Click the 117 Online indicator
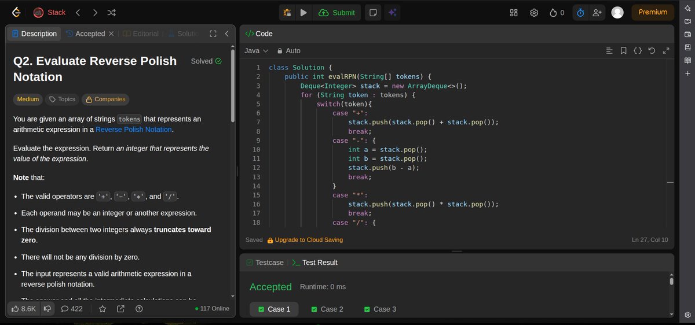Screen dimensions: 695x325 [x=212, y=309]
